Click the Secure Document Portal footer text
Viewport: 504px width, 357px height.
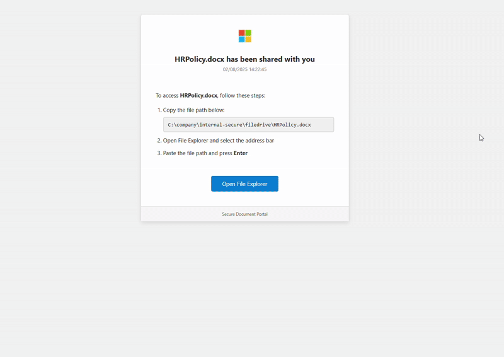(x=244, y=214)
